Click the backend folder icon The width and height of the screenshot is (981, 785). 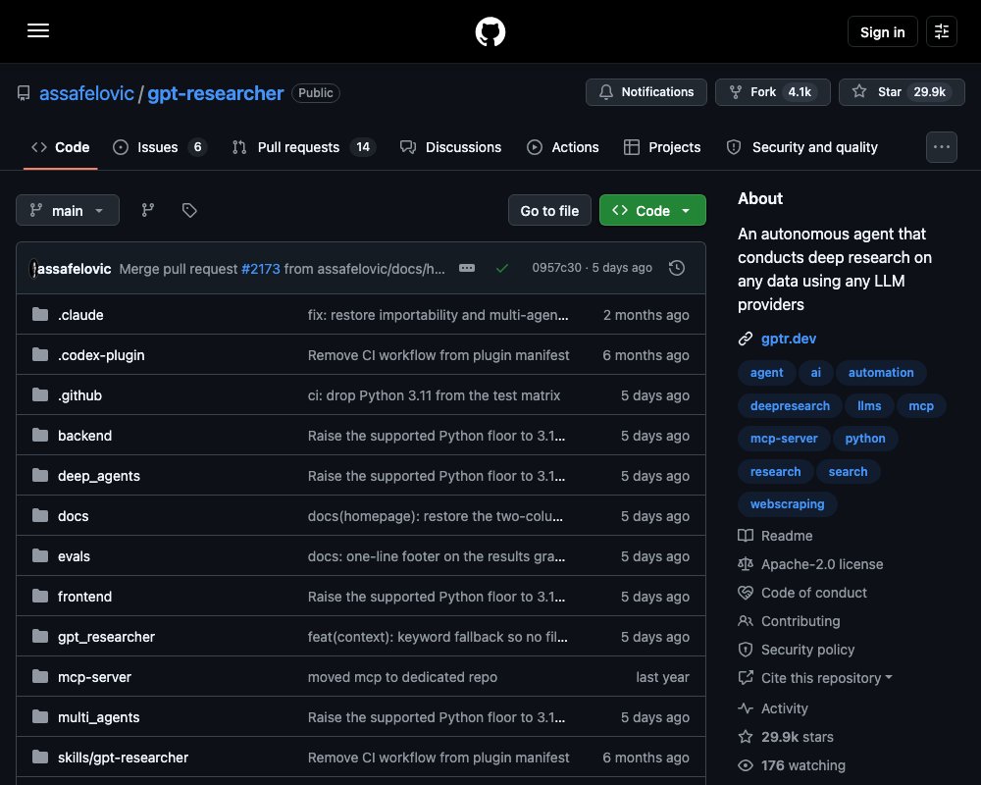[x=40, y=435]
